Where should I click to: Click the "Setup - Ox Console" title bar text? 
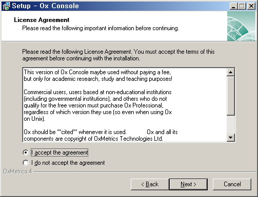45,6
